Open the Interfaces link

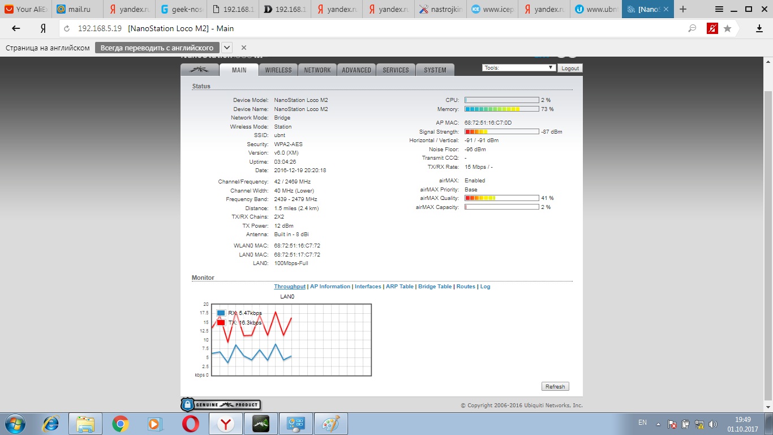(x=368, y=287)
